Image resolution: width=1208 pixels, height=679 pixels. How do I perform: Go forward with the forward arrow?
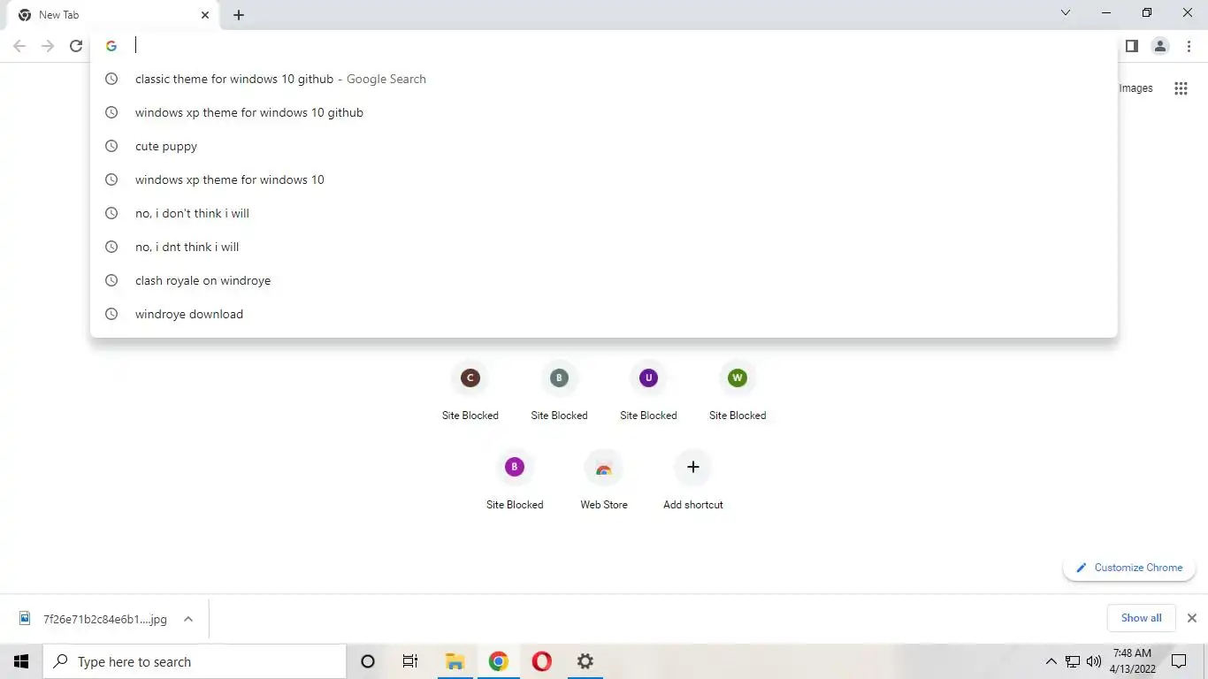point(48,46)
